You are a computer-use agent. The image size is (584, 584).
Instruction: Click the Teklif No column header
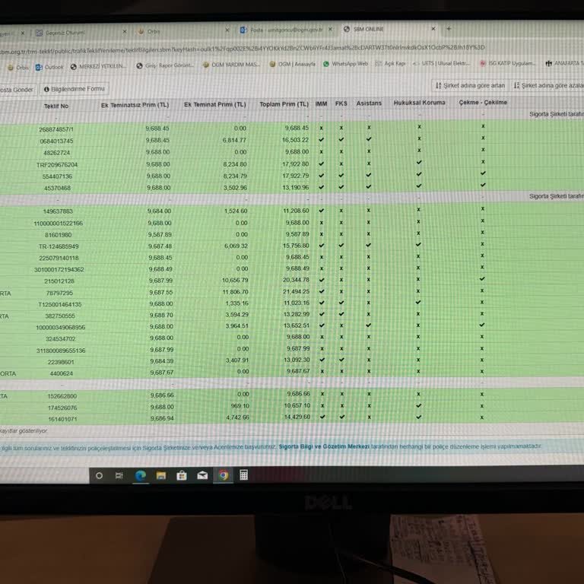56,106
